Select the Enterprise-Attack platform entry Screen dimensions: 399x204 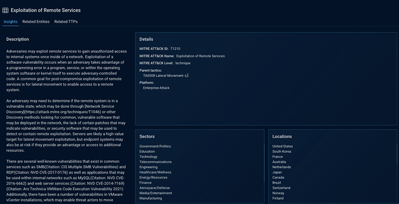point(156,88)
